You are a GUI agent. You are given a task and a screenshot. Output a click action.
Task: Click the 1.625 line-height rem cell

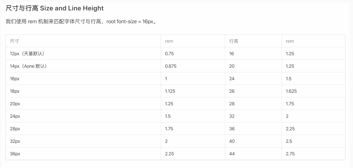click(291, 91)
